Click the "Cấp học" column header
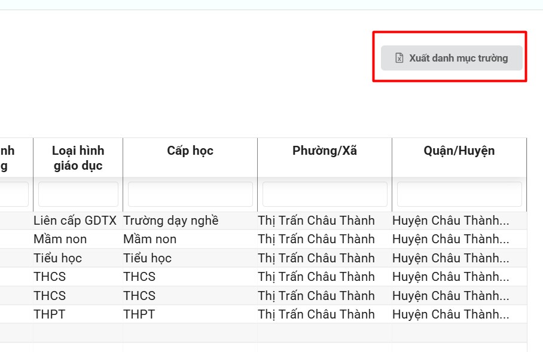The height and width of the screenshot is (352, 543). tap(190, 151)
